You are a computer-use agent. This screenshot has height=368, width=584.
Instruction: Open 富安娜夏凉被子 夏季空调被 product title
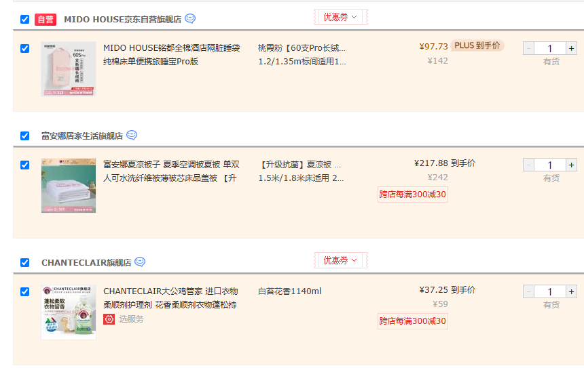171,171
